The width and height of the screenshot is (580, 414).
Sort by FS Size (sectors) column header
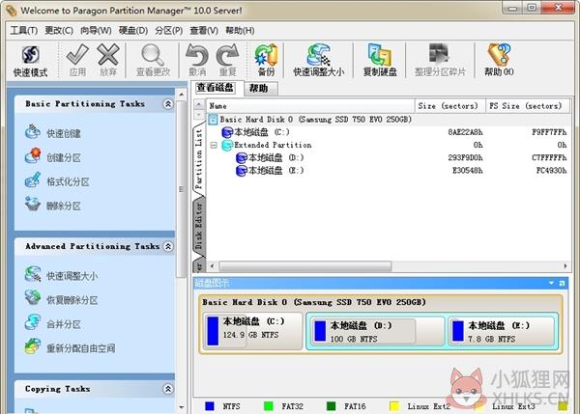pyautogui.click(x=528, y=106)
